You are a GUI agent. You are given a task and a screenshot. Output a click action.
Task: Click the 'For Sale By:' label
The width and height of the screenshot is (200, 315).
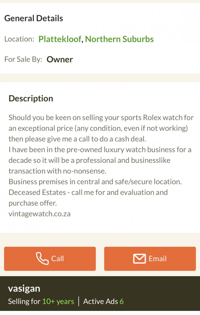tap(23, 59)
